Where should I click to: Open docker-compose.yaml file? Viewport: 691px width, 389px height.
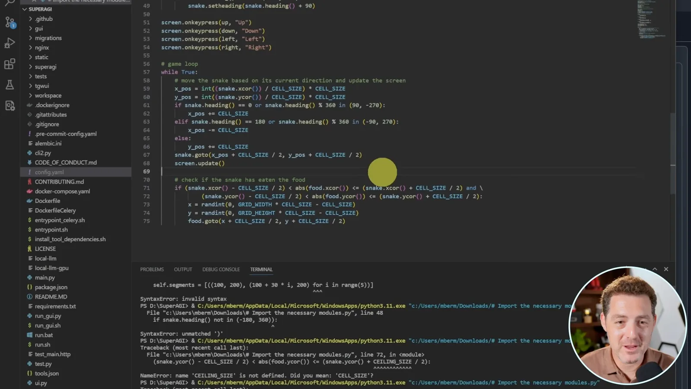tap(63, 191)
